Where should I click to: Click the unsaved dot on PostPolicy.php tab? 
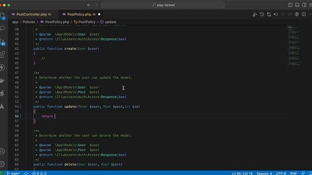tap(99, 14)
